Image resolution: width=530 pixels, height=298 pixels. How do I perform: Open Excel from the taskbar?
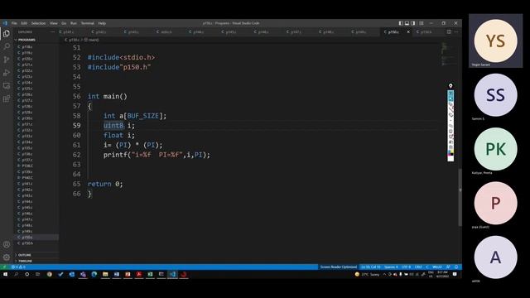pos(150,274)
